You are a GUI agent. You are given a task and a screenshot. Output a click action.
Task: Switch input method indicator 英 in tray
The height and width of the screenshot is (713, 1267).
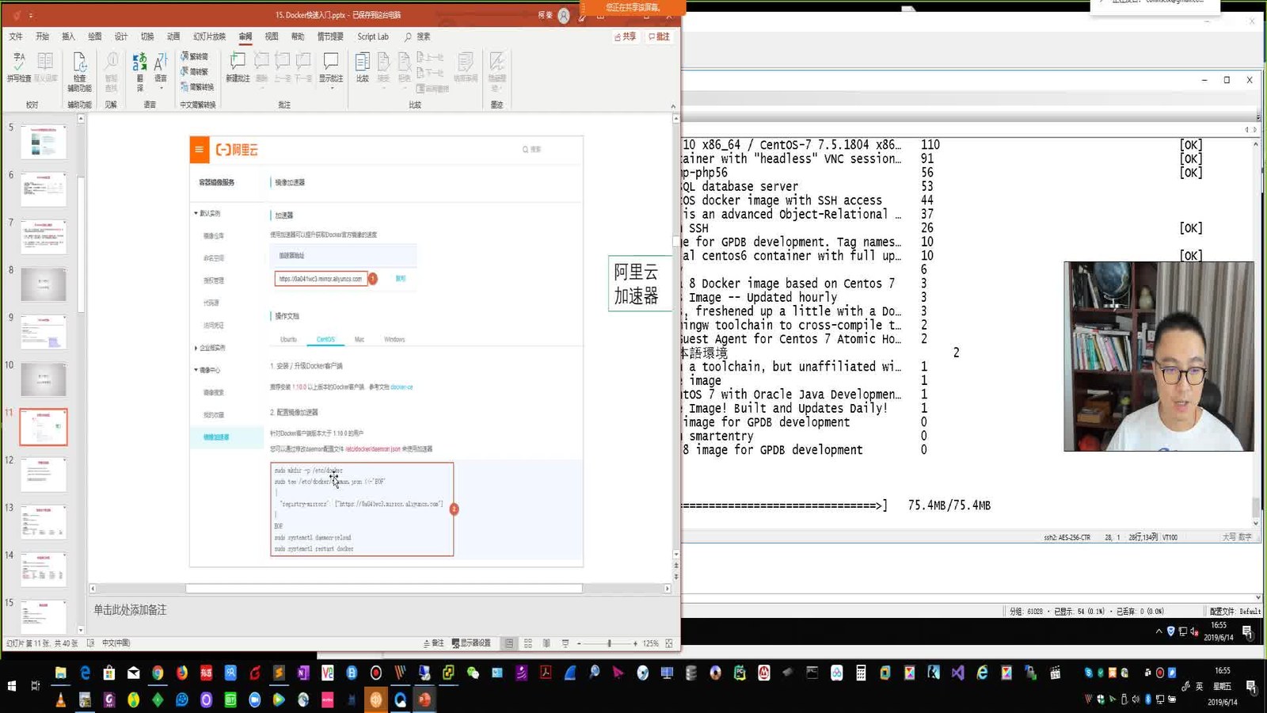pos(1199,686)
